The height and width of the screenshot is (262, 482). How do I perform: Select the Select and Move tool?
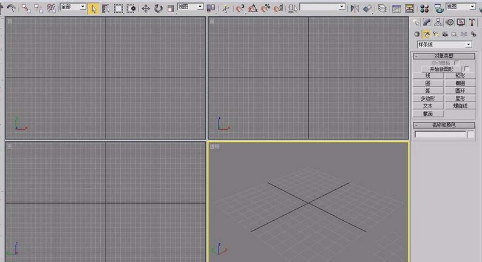(x=146, y=9)
